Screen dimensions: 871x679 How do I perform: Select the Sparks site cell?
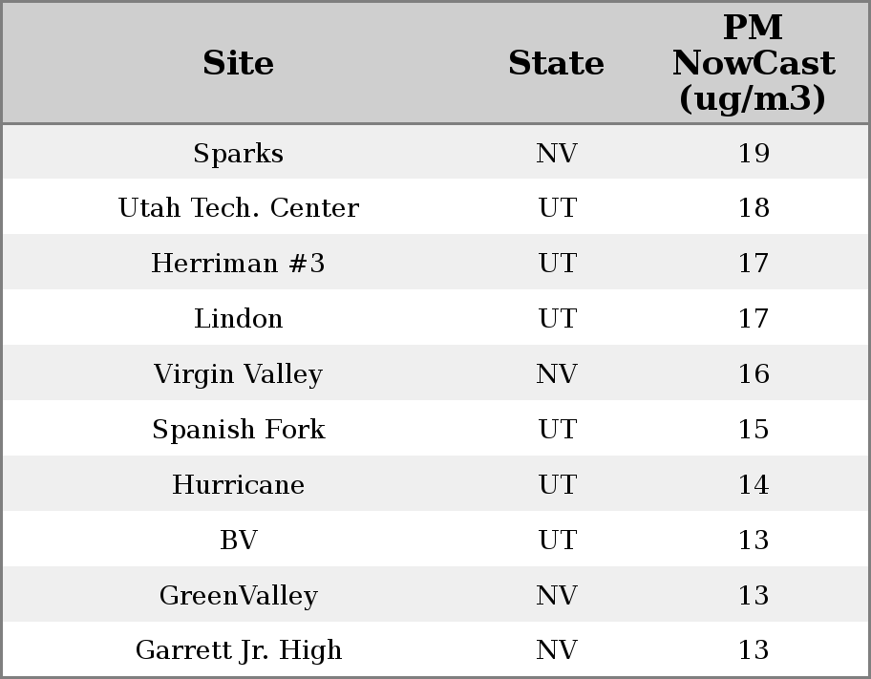pyautogui.click(x=238, y=153)
